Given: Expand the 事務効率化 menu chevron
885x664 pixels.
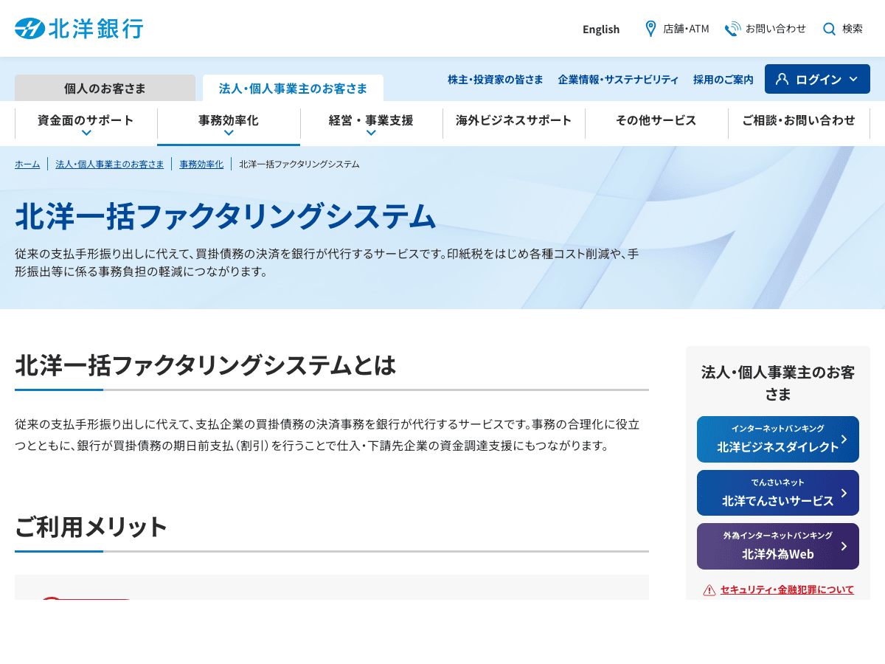Looking at the screenshot, I should 229,133.
